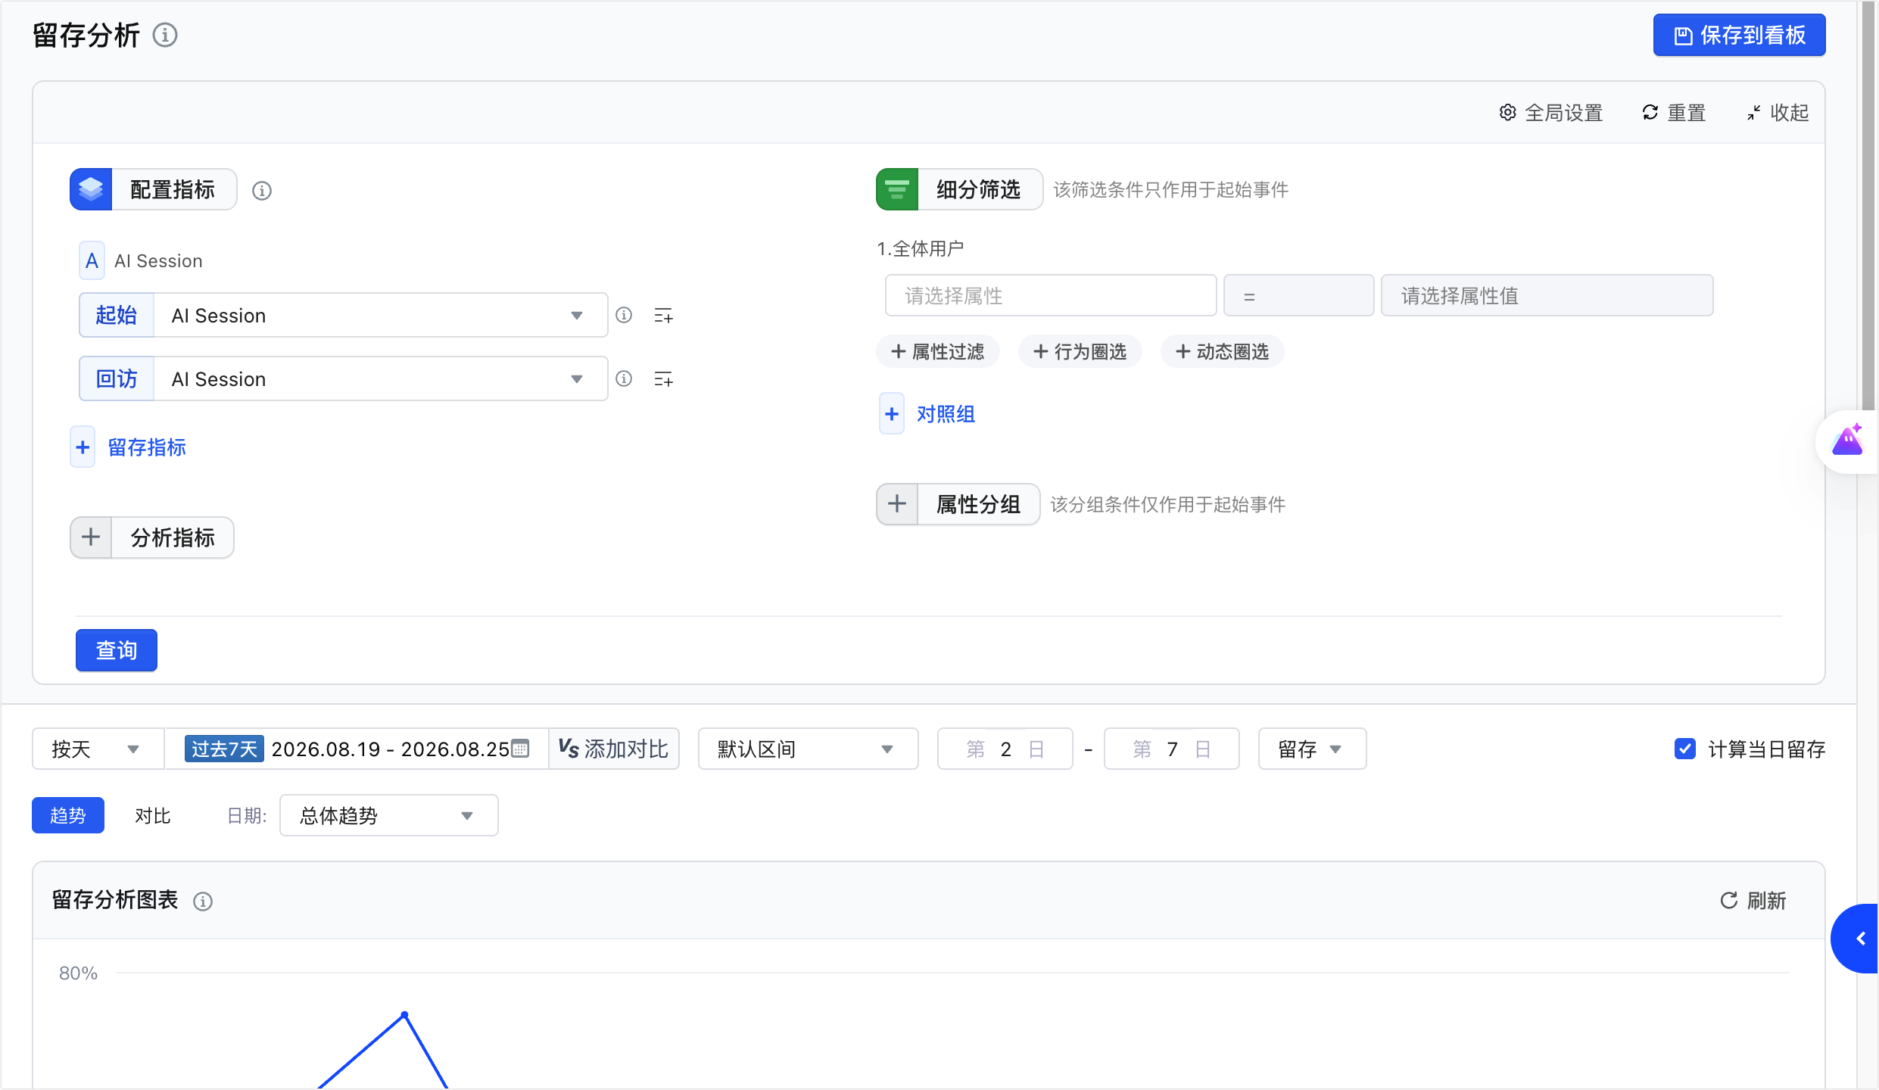Screen dimensions: 1879x1090
Task: Open the = operator dropdown
Action: coord(1298,295)
